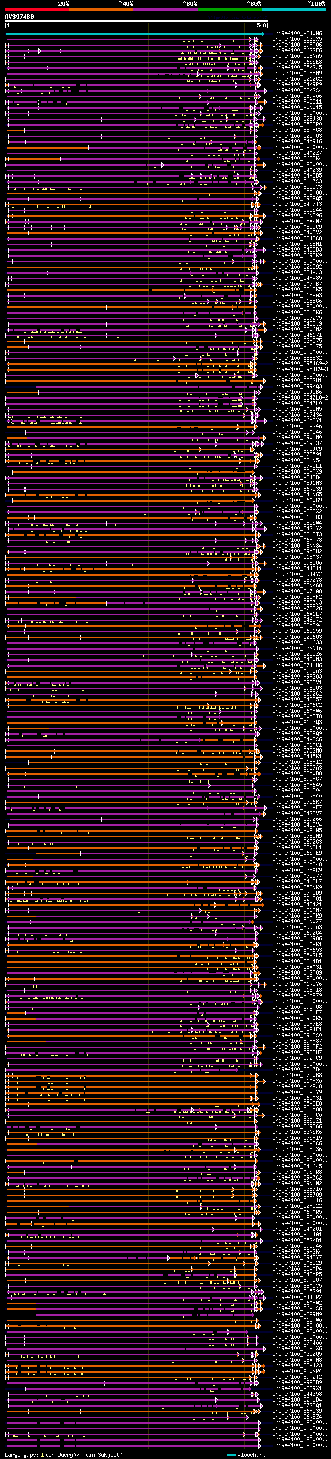Open UniRef100_Q4DID3 subject label
Image resolution: width=331 pixels, height=1459 pixels.
tap(297, 250)
